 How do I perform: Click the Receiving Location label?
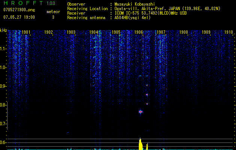(87, 9)
